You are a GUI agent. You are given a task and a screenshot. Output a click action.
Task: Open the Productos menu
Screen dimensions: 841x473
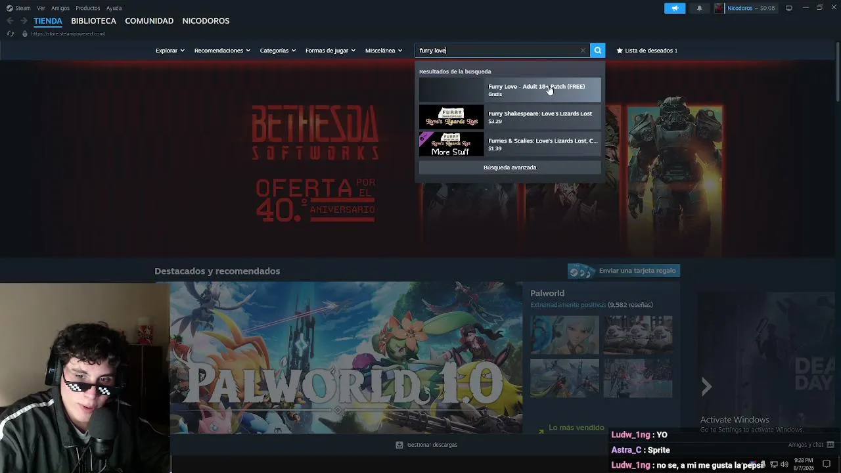coord(88,9)
